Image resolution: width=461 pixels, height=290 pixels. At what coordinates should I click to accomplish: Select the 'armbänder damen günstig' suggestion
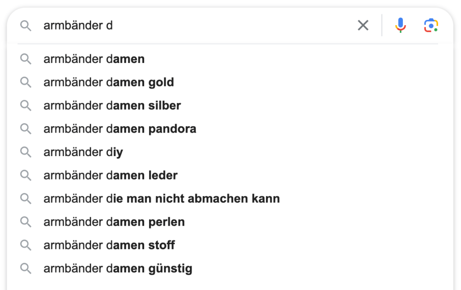(230, 268)
